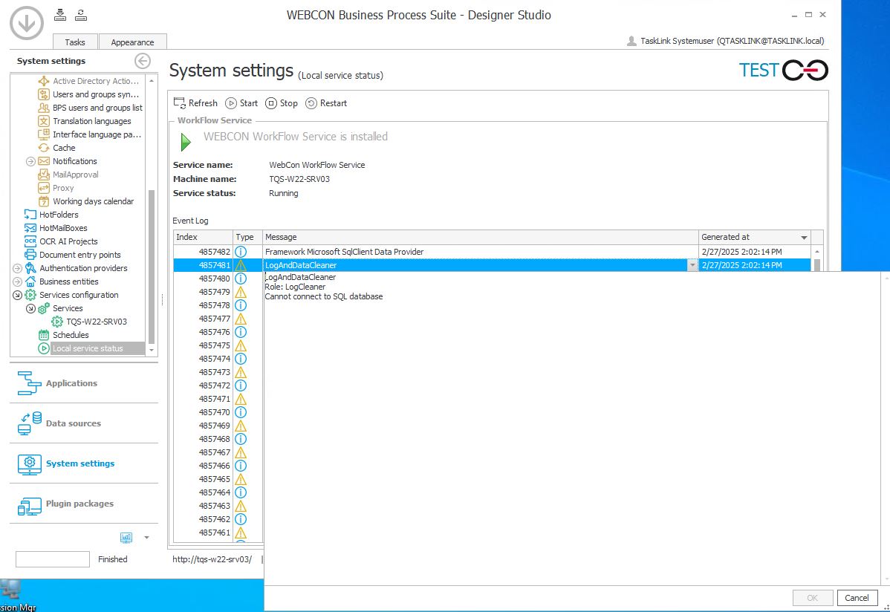Click the Schedules calendar icon
The image size is (890, 612).
(44, 335)
